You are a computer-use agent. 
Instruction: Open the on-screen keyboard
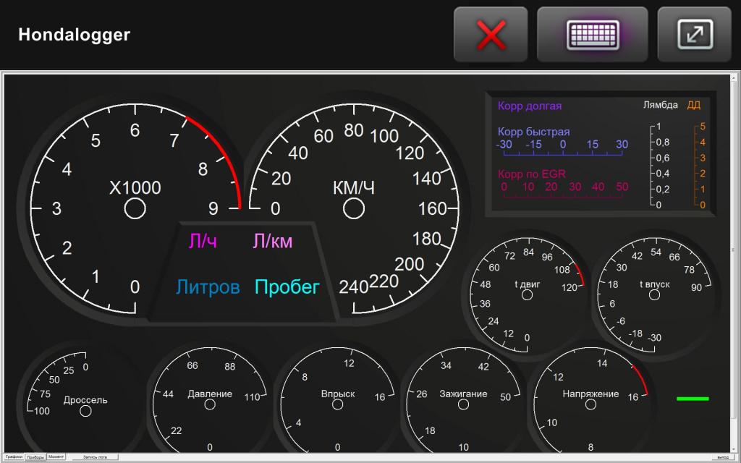click(592, 34)
